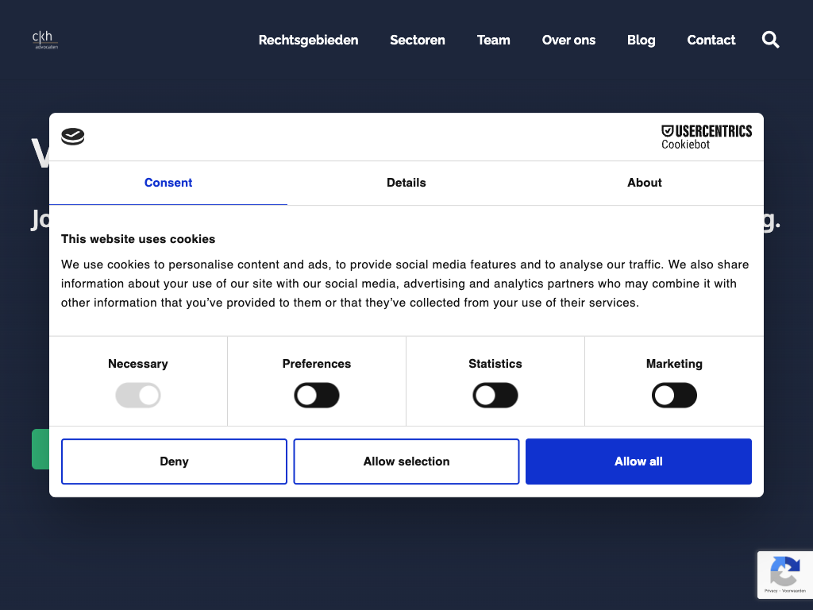Click the Cookiebot round logo icon
This screenshot has width=813, height=610.
click(72, 137)
